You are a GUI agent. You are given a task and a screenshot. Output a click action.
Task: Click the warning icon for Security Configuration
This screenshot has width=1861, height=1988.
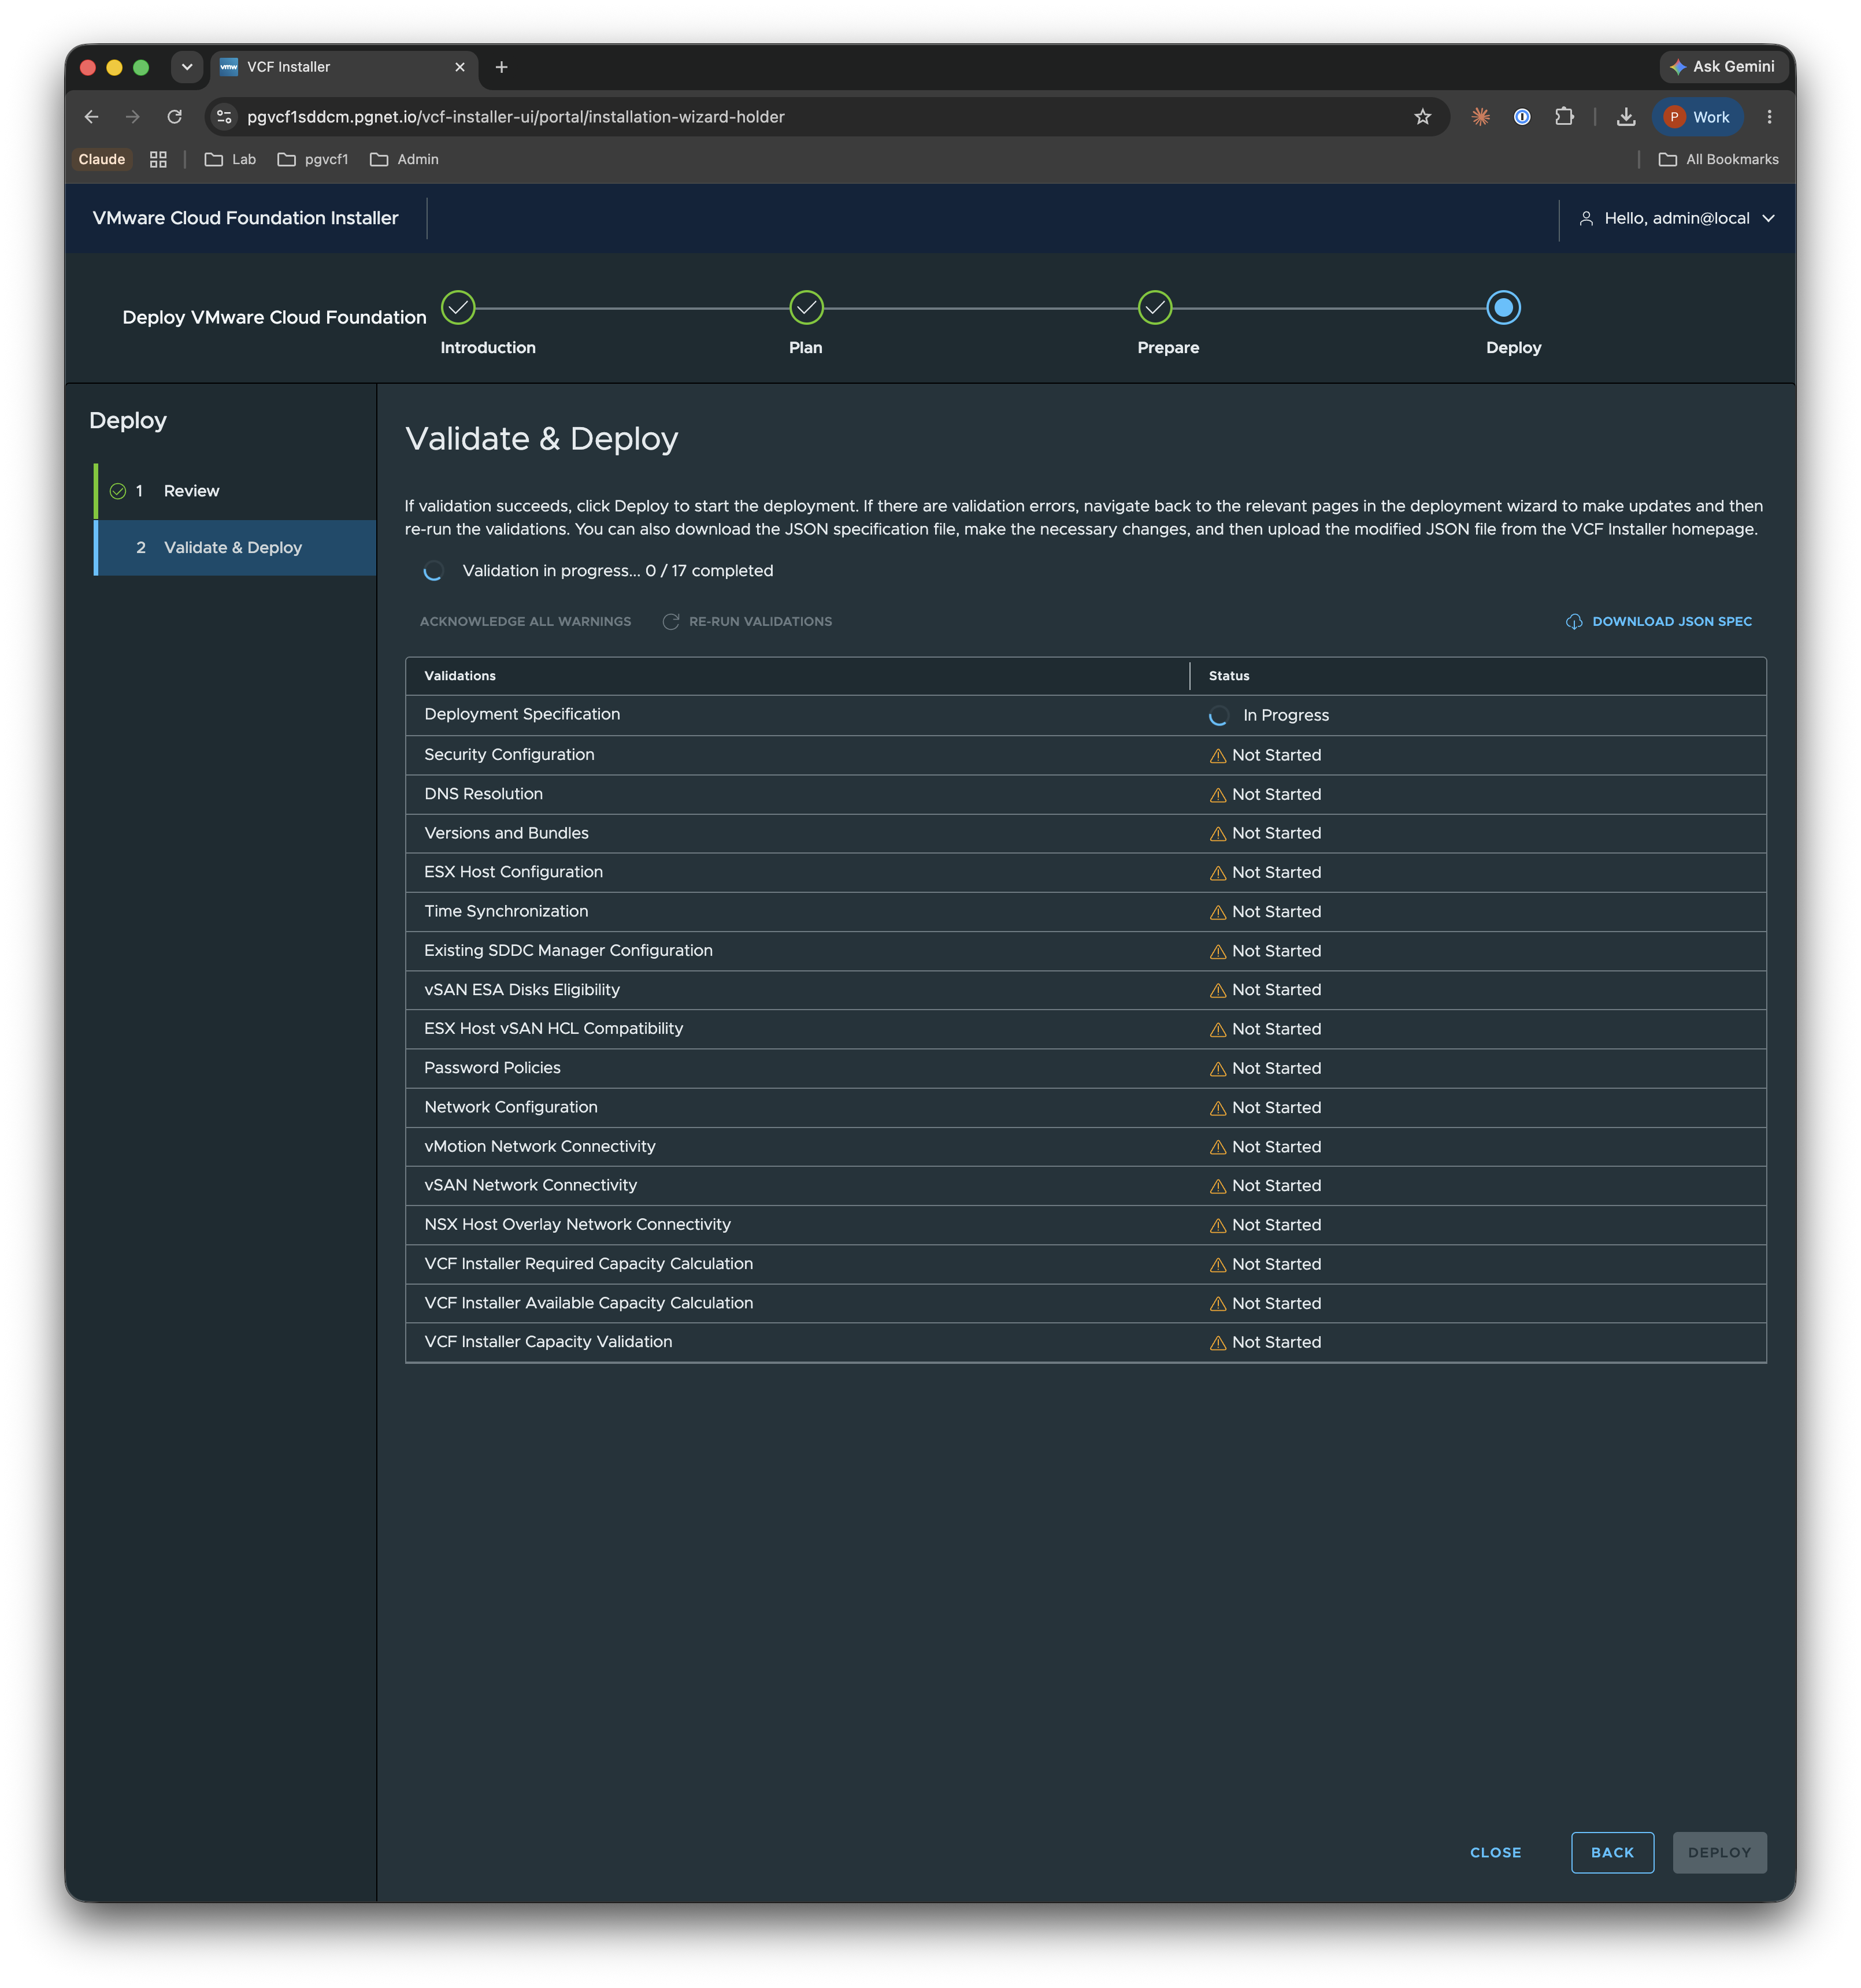click(x=1217, y=756)
